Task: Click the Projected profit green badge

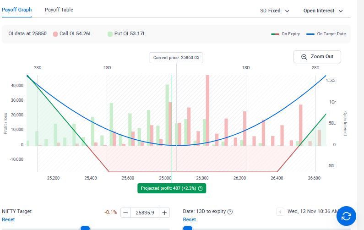Action: pyautogui.click(x=172, y=188)
